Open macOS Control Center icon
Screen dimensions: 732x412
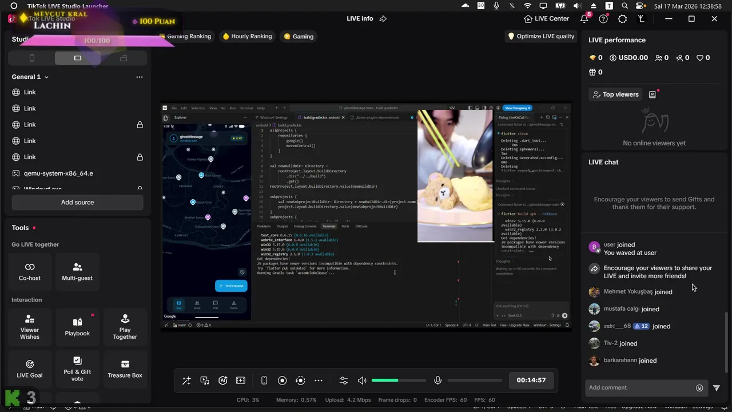tap(640, 6)
